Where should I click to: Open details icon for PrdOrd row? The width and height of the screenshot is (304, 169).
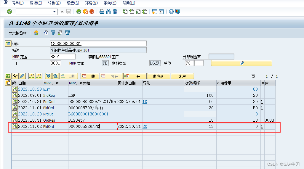point(15,102)
